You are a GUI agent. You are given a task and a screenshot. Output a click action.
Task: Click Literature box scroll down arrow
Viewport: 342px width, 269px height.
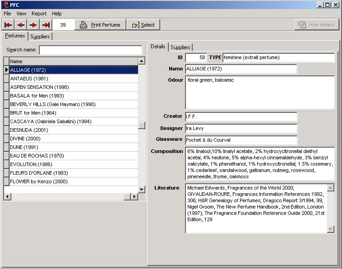[331, 229]
